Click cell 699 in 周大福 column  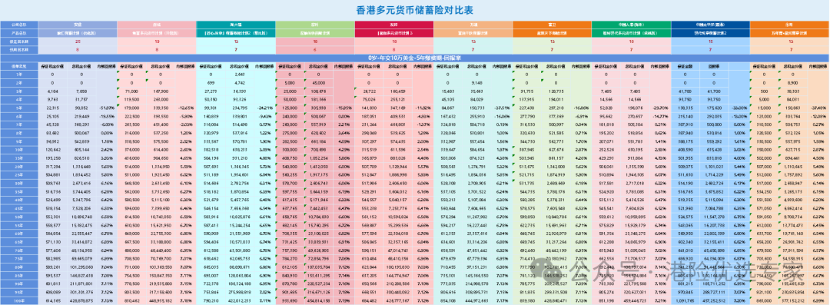tap(210, 83)
